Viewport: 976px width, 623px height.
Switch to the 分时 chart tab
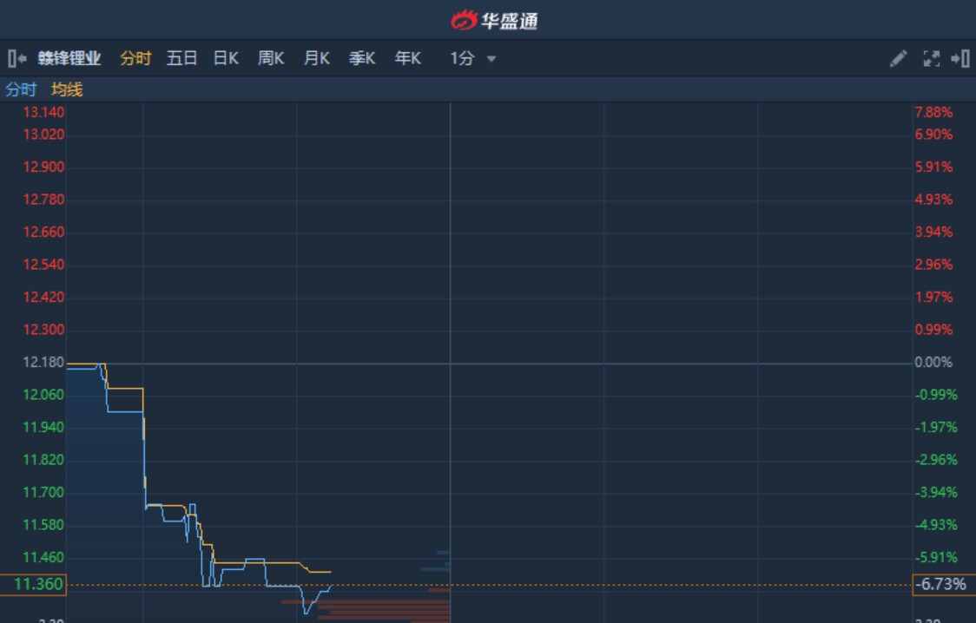(135, 58)
